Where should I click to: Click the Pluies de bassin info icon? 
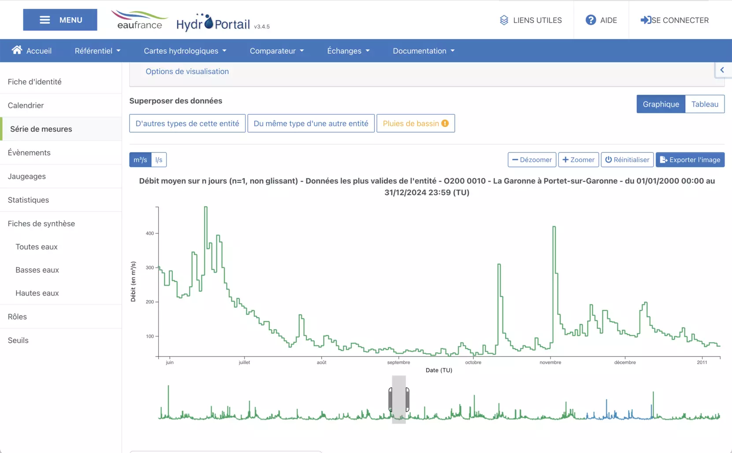[445, 123]
